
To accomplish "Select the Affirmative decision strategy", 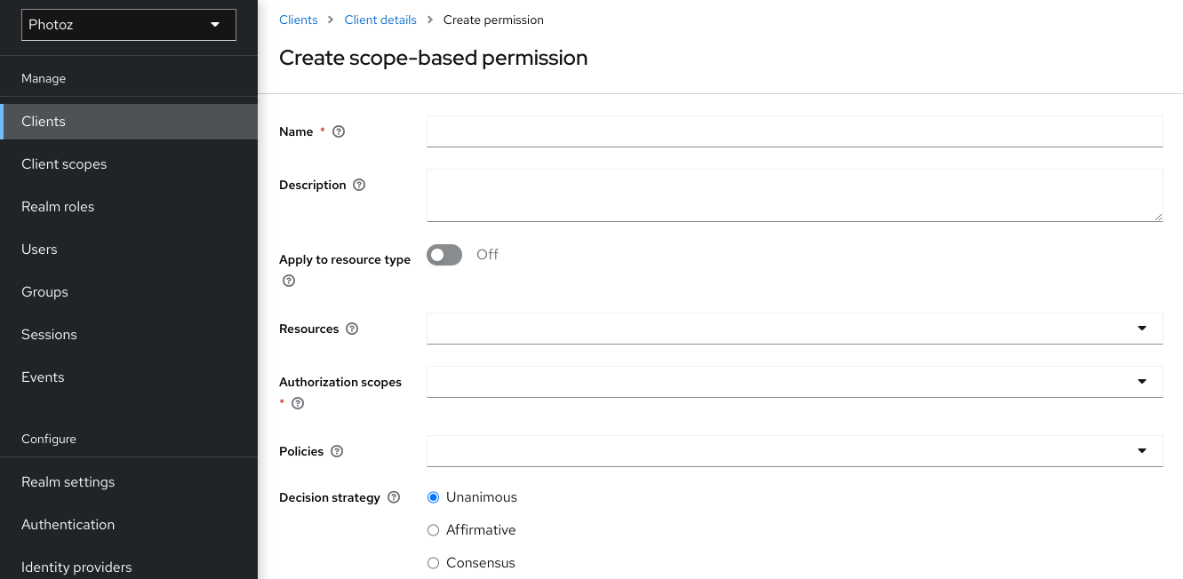I will point(433,529).
